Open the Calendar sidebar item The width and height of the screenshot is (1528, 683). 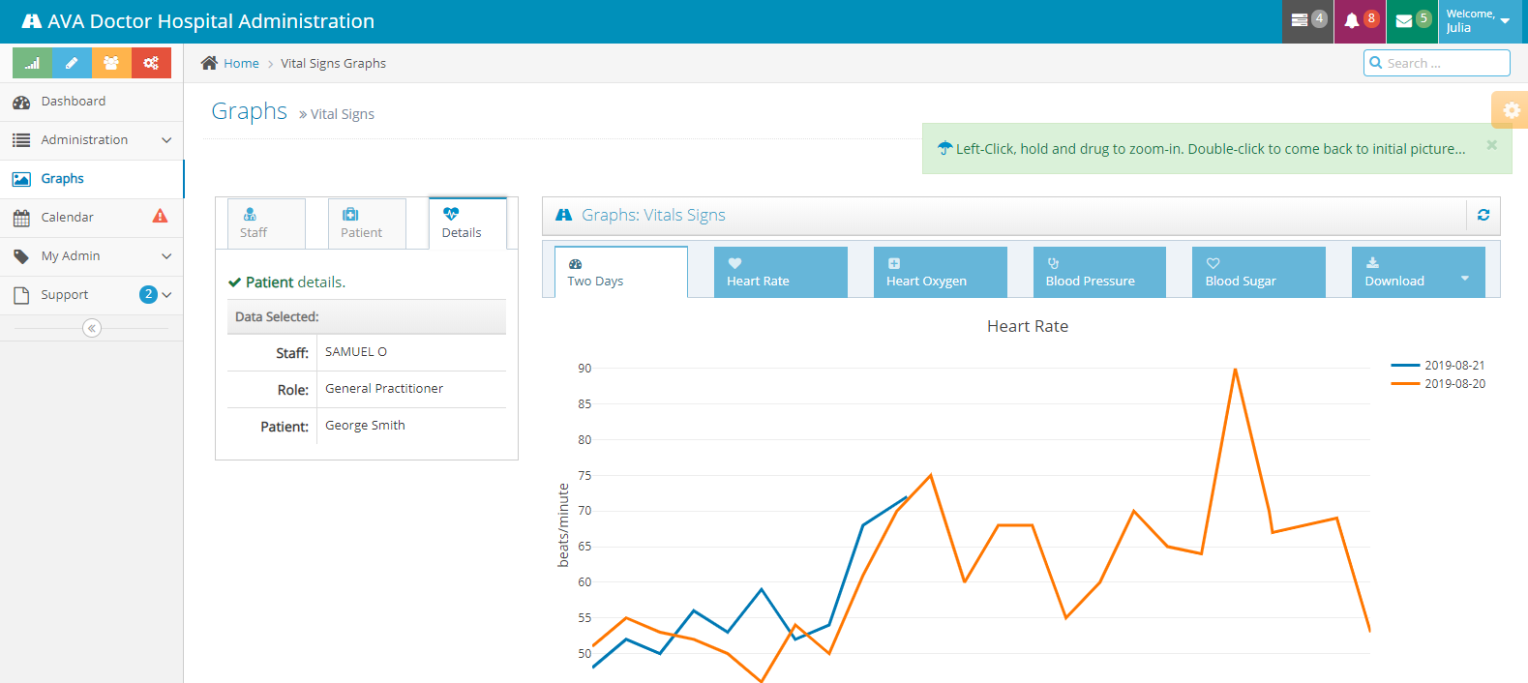pos(68,218)
